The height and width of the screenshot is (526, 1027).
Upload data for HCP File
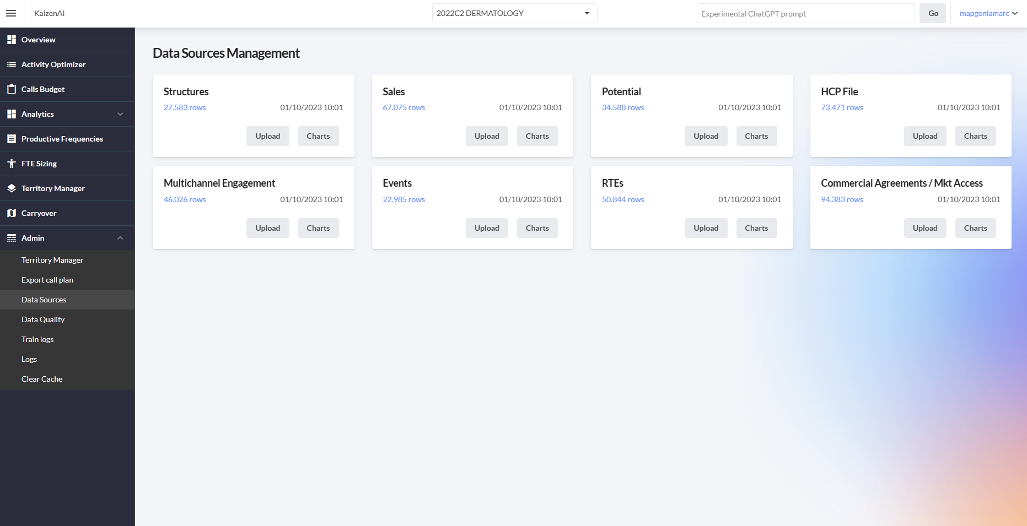click(x=925, y=136)
